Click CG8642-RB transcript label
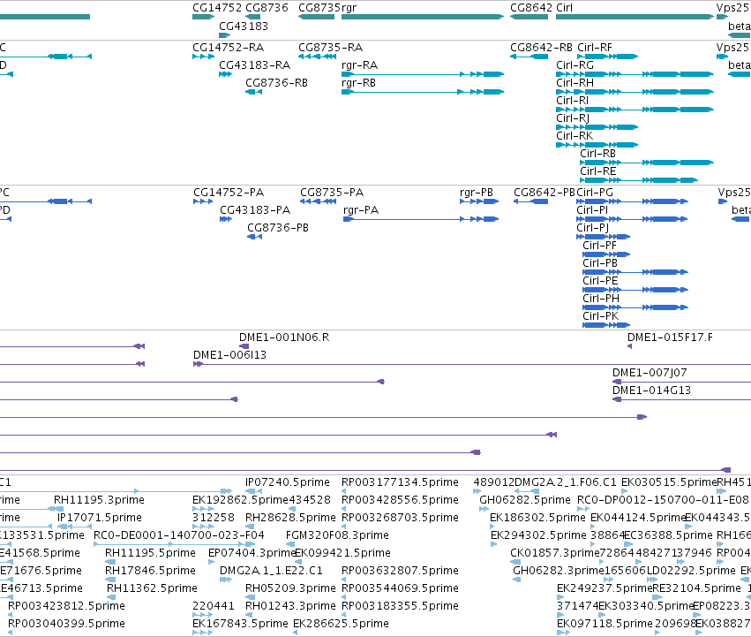This screenshot has width=751, height=637. (x=541, y=48)
